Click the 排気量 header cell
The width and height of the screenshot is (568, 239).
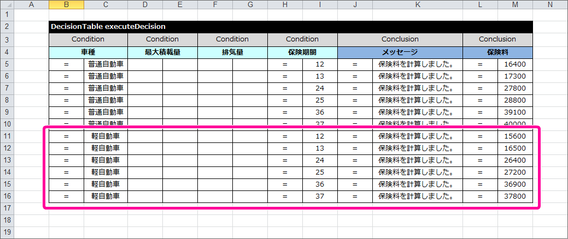pos(232,52)
